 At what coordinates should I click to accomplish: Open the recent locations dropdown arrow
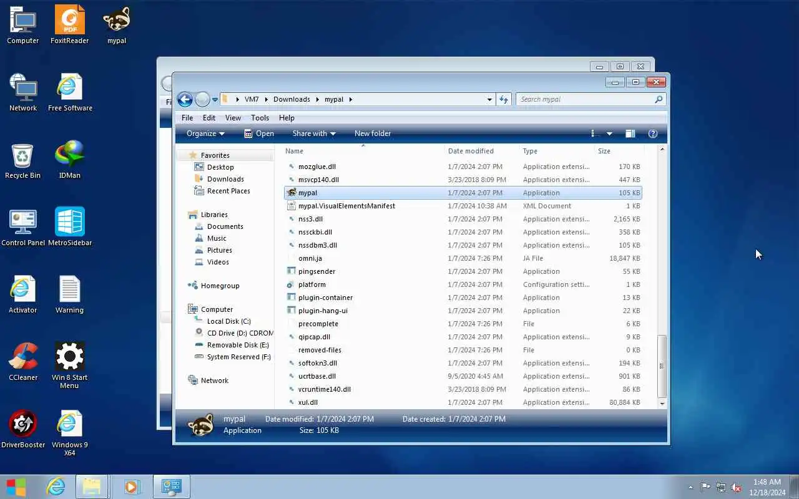coord(215,99)
